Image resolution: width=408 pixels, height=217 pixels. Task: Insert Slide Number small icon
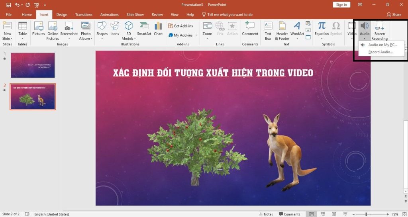(308, 30)
